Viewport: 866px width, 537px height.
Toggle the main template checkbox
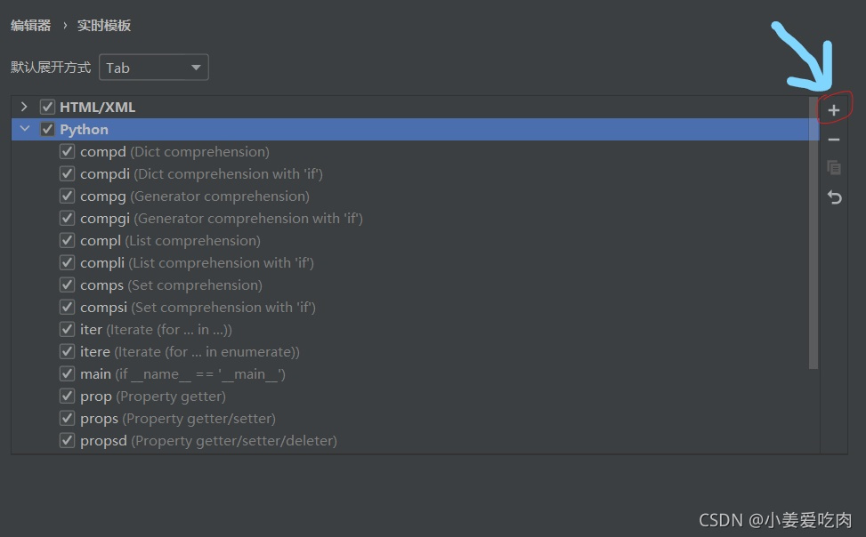[67, 374]
